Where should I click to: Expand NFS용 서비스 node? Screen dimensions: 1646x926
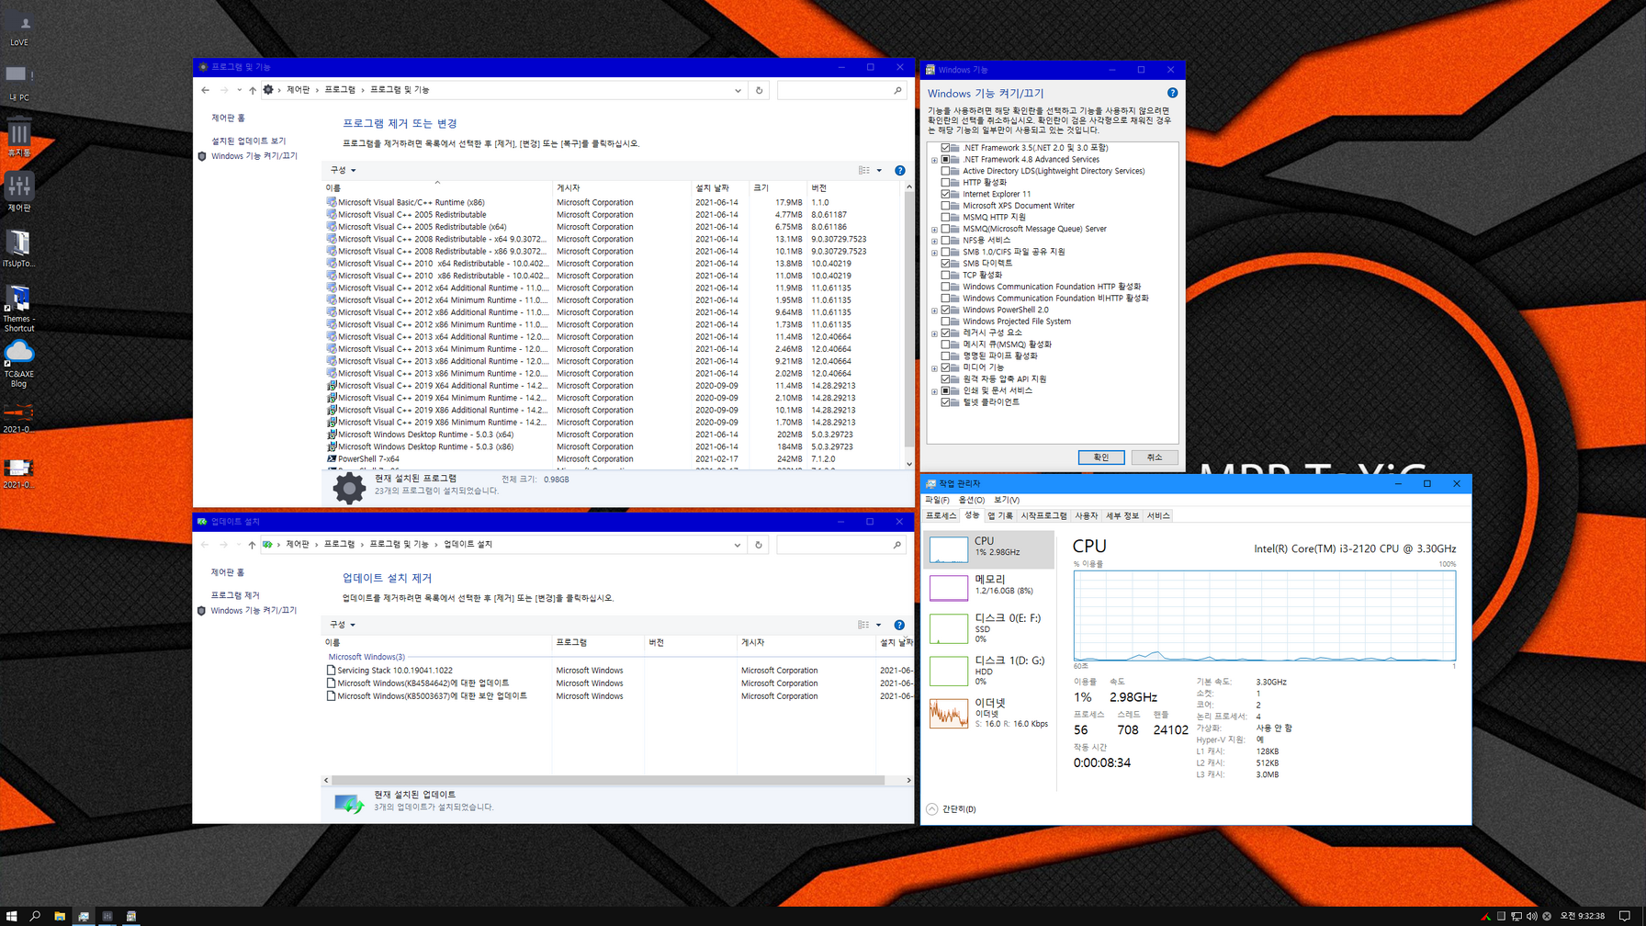[935, 241]
